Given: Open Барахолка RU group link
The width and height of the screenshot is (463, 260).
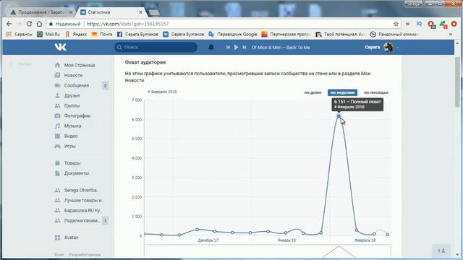Looking at the screenshot, I should coord(83,210).
